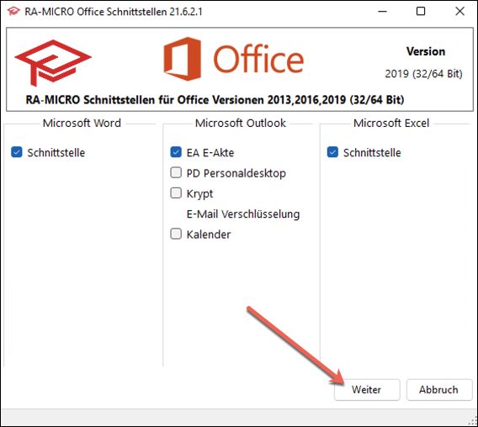This screenshot has width=478, height=427.
Task: Click the E-Mail Verschlüsselung label
Action: click(243, 213)
